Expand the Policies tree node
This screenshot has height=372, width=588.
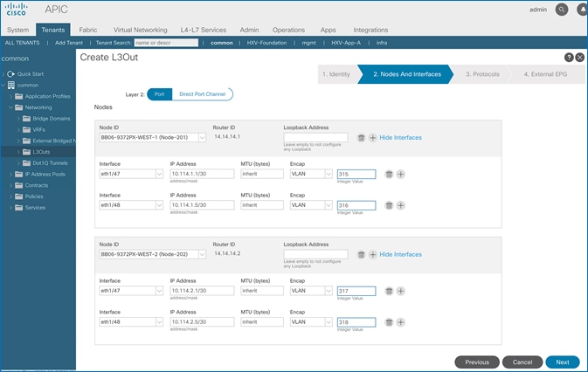click(10, 196)
